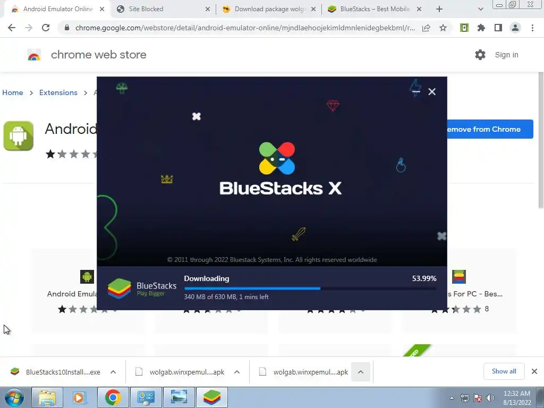This screenshot has height=408, width=544.
Task: Click the BlueStacks taskbar icon
Action: tap(211, 397)
